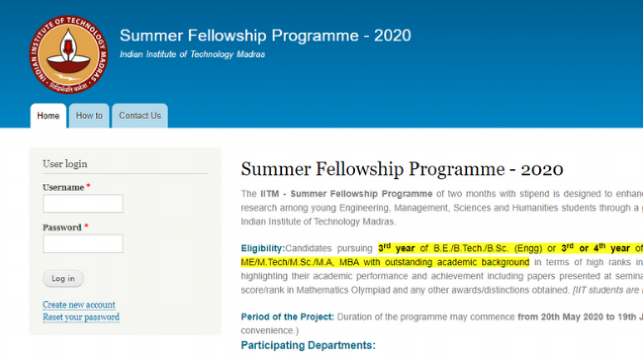Viewport: 643px width, 362px height.
Task: Click the 'Participating Departments:' heading
Action: point(308,345)
